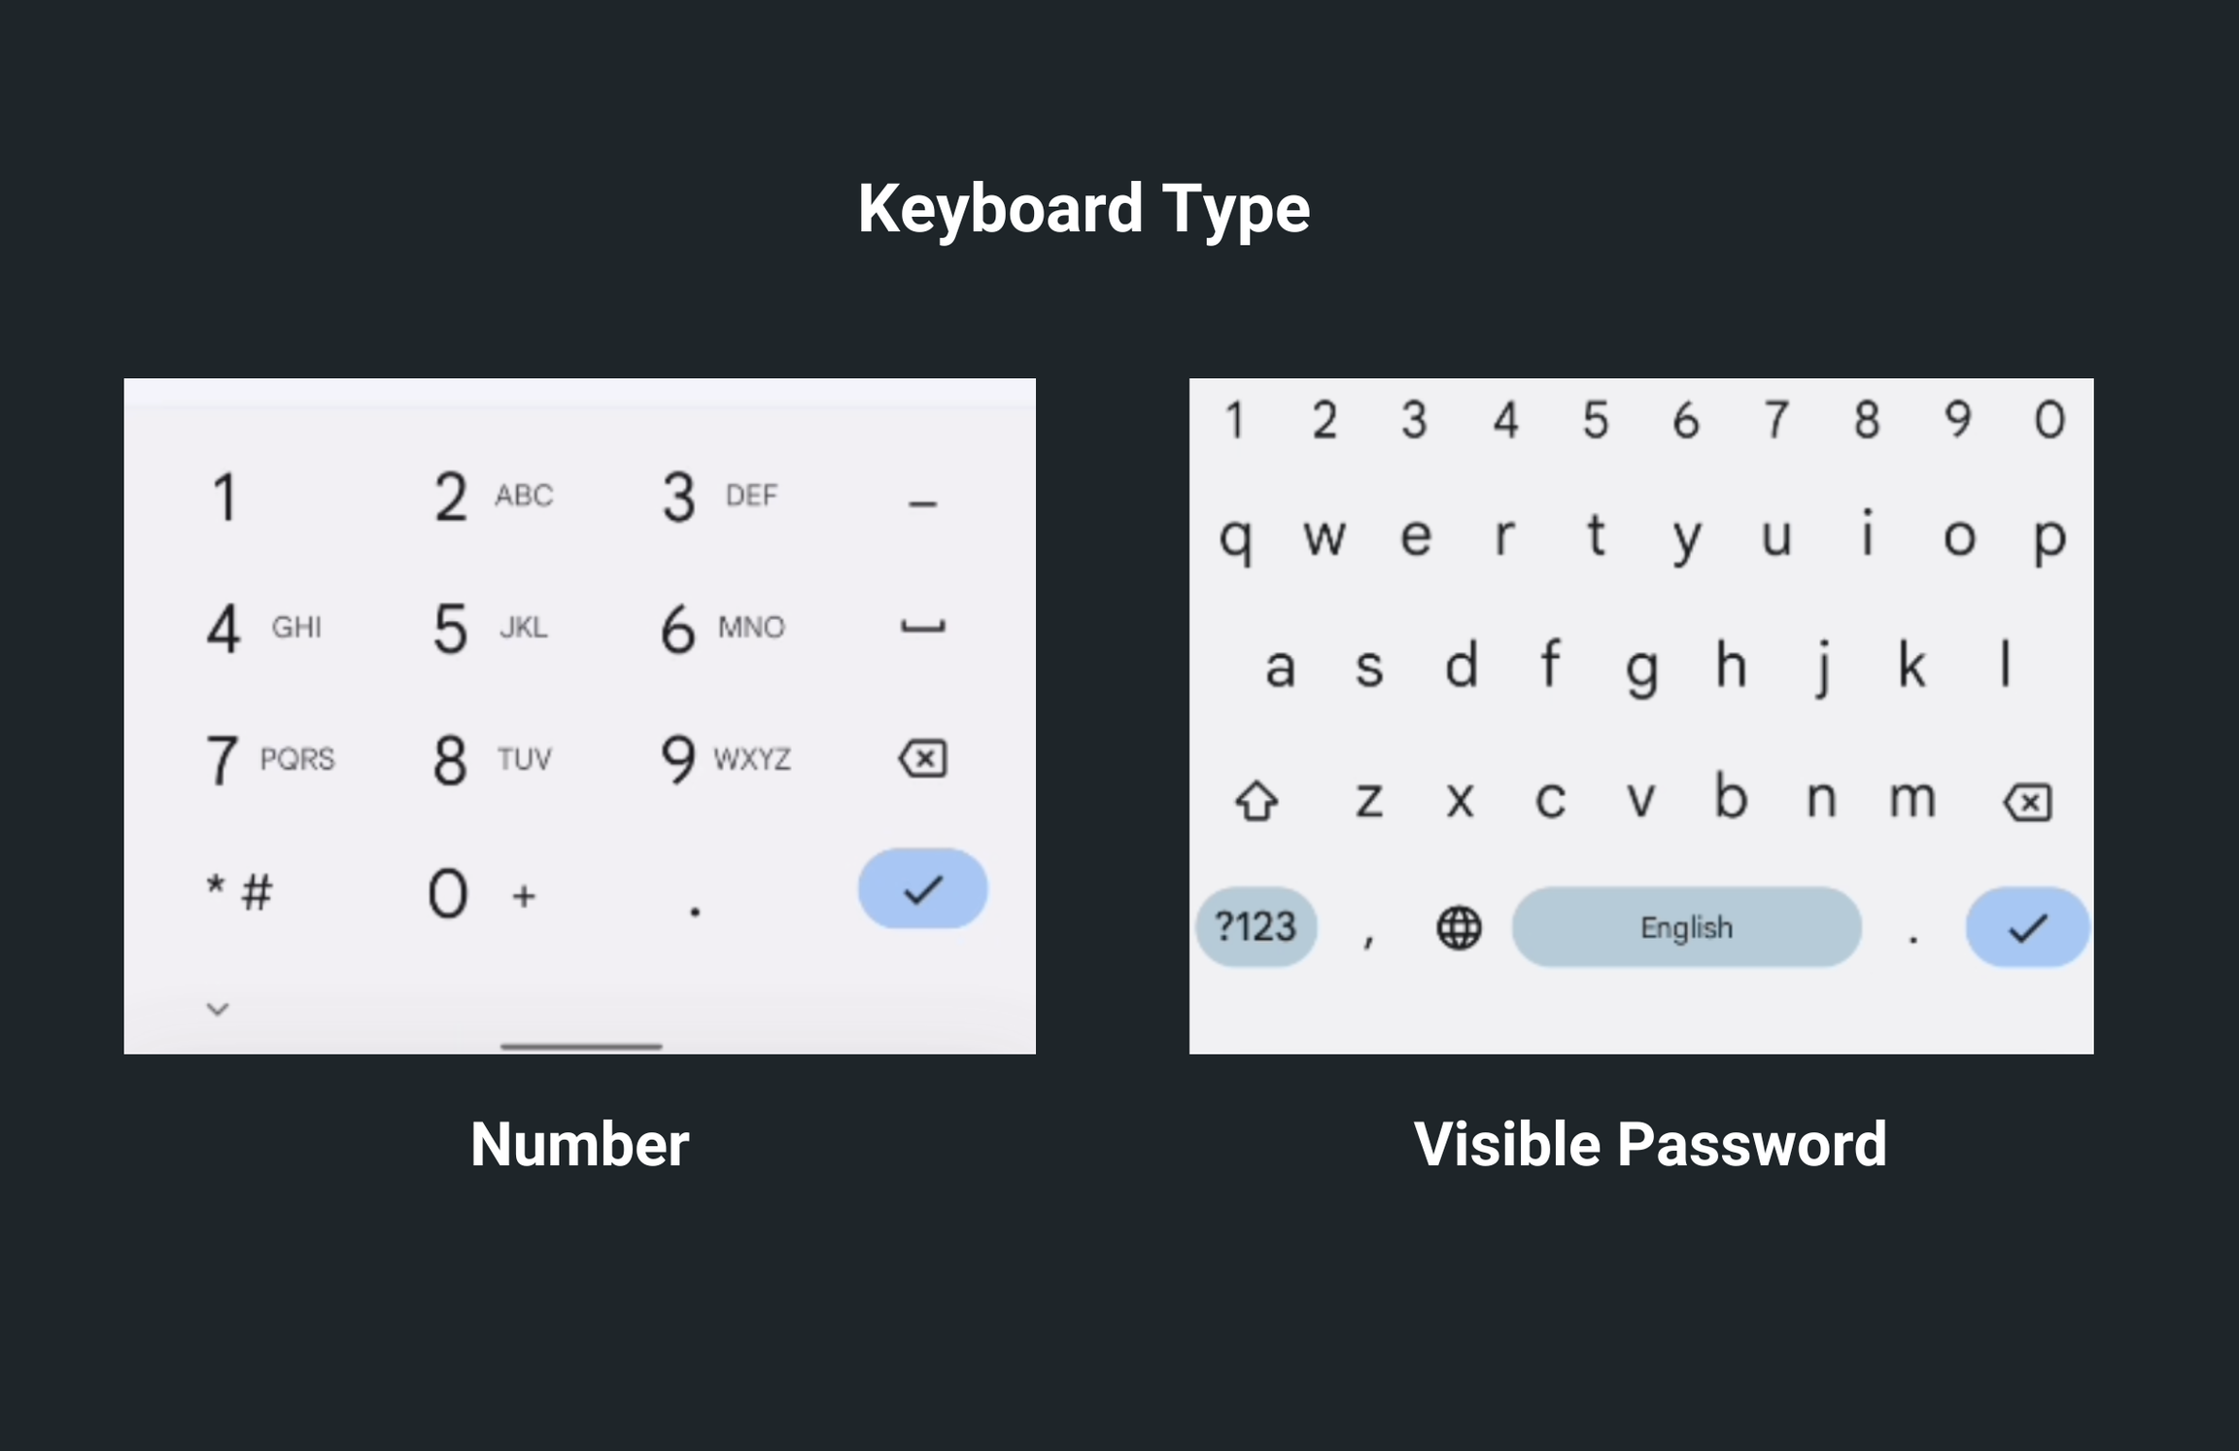Expand the number keyboard collapsed section
2239x1451 pixels.
tap(216, 1007)
